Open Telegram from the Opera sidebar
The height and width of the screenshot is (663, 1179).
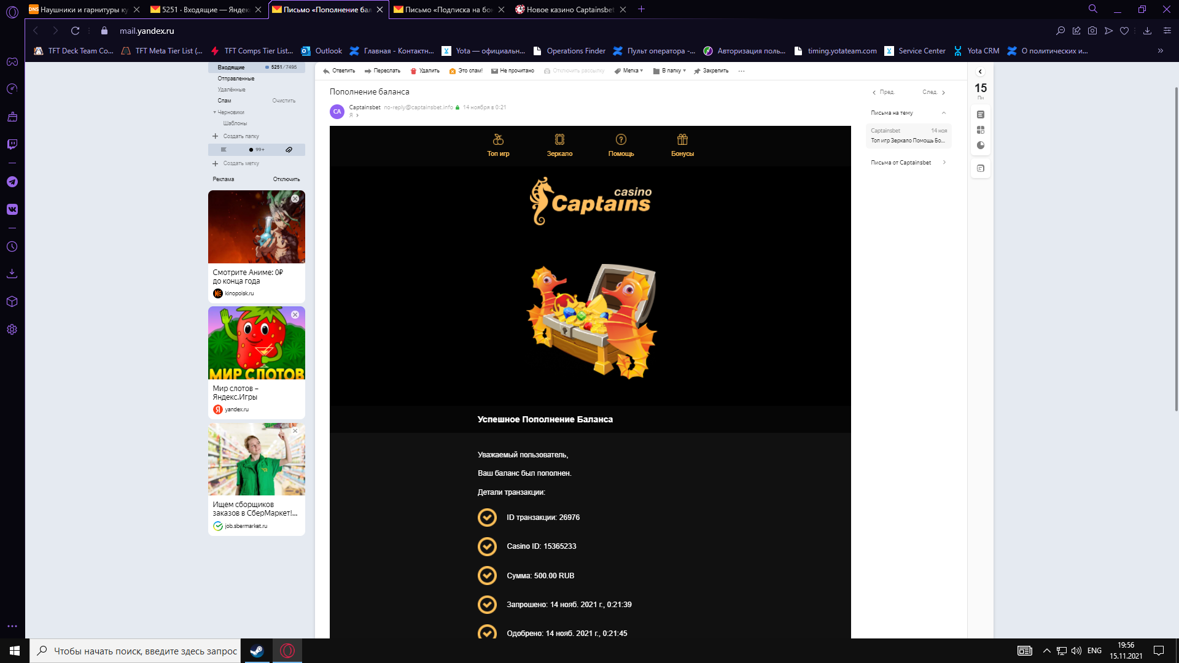[x=12, y=182]
